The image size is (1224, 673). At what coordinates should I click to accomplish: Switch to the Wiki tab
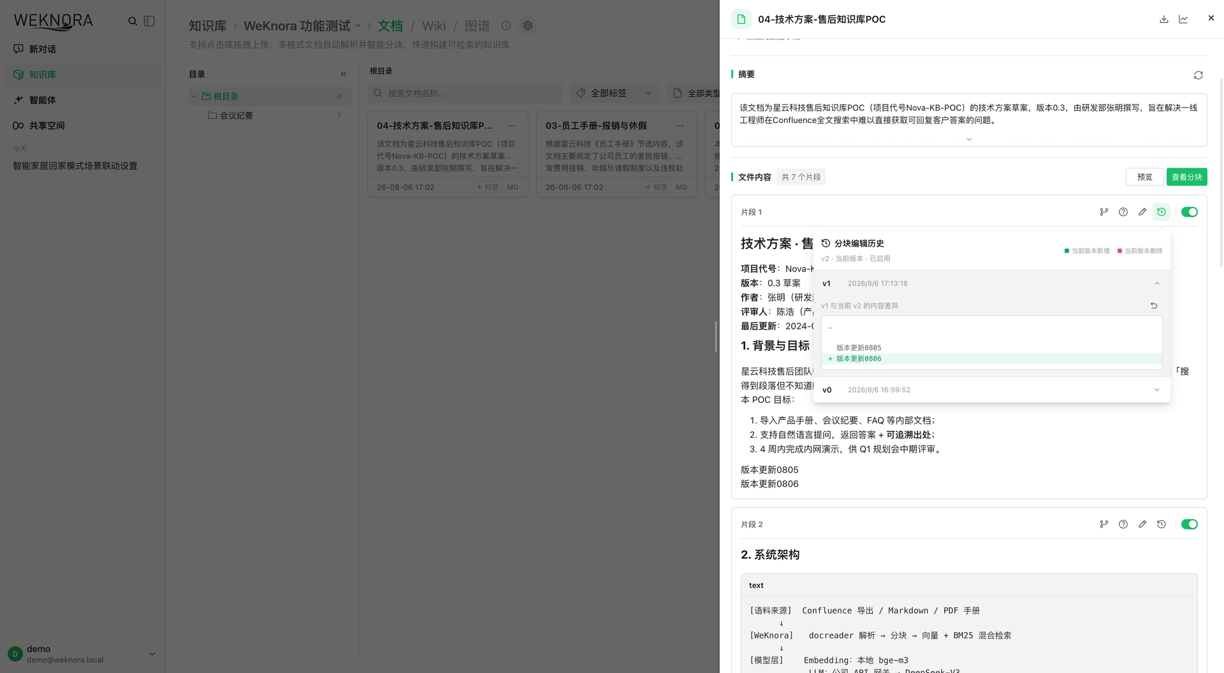433,26
